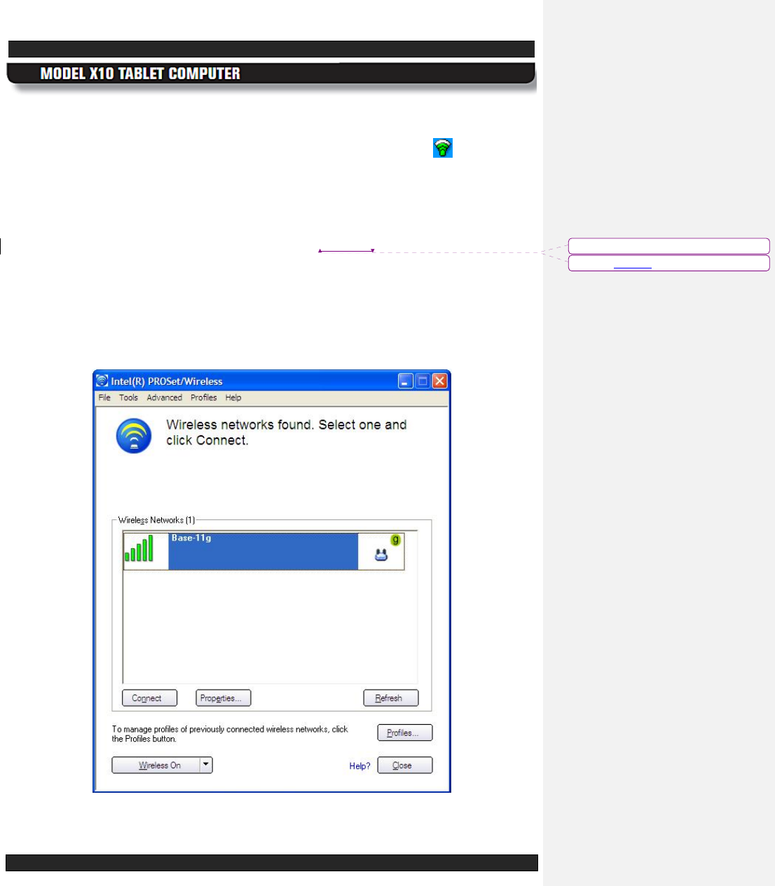Open the Help menu
Viewport: 775px width, 886px height.
tap(233, 397)
